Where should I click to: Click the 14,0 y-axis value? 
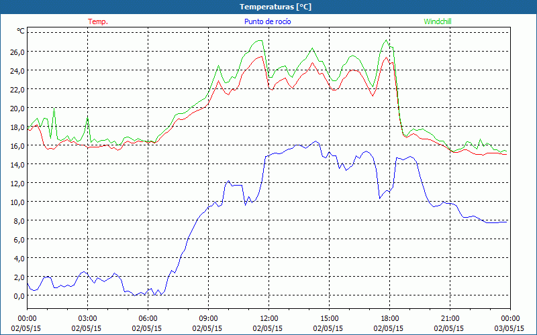(17, 165)
